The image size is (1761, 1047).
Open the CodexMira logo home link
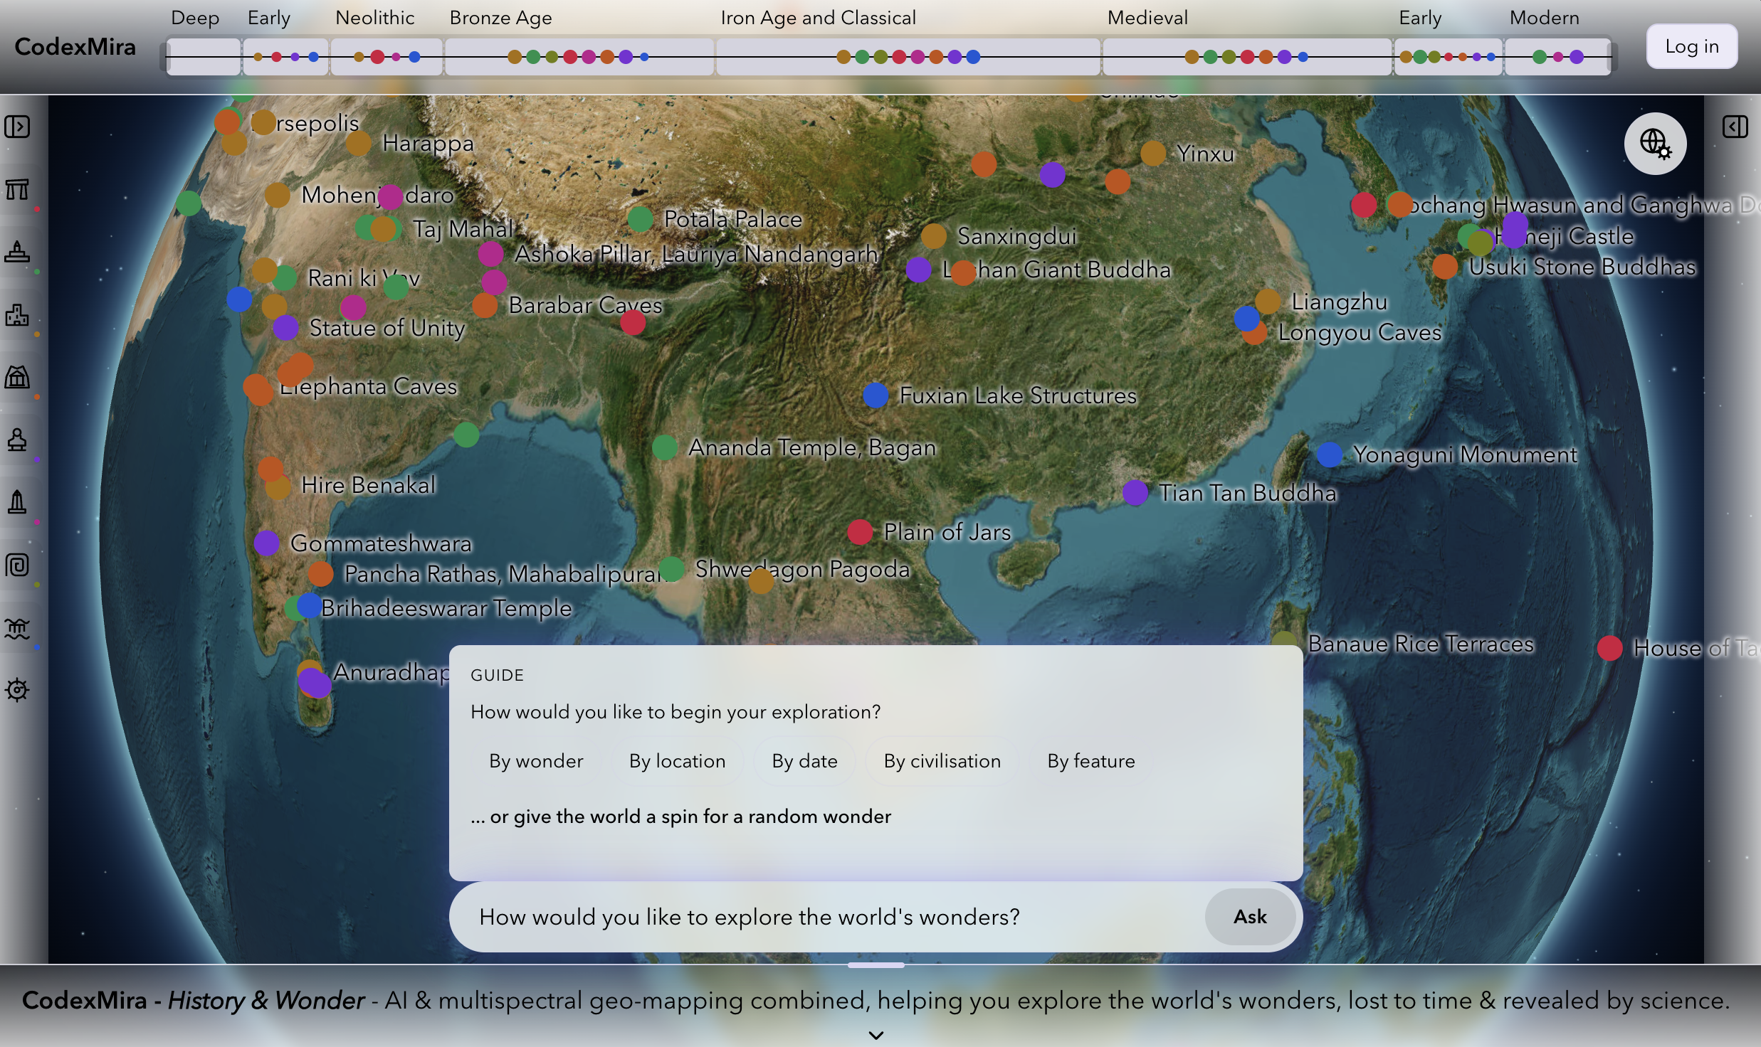pyautogui.click(x=75, y=47)
